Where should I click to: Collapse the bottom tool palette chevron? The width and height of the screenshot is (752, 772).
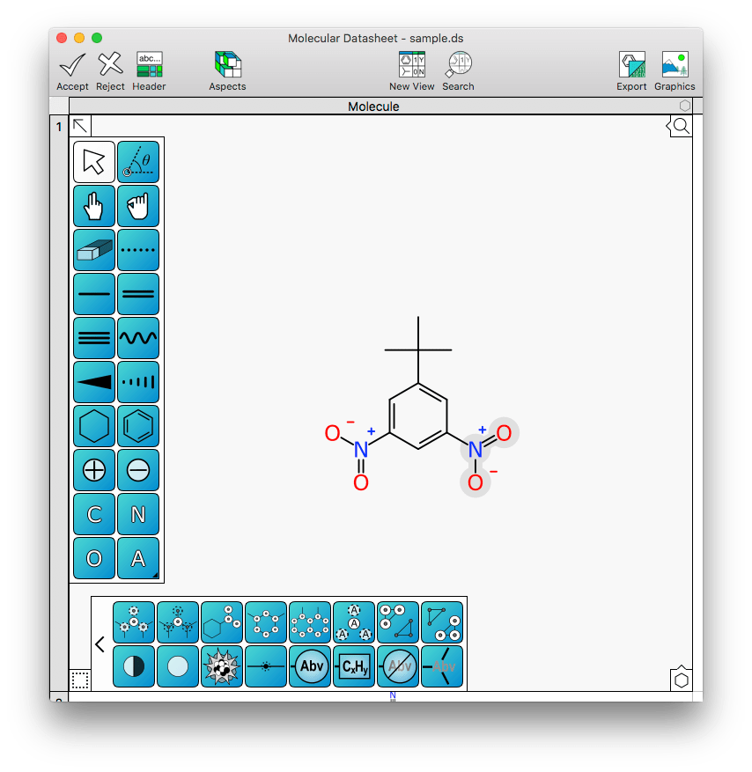[x=100, y=644]
